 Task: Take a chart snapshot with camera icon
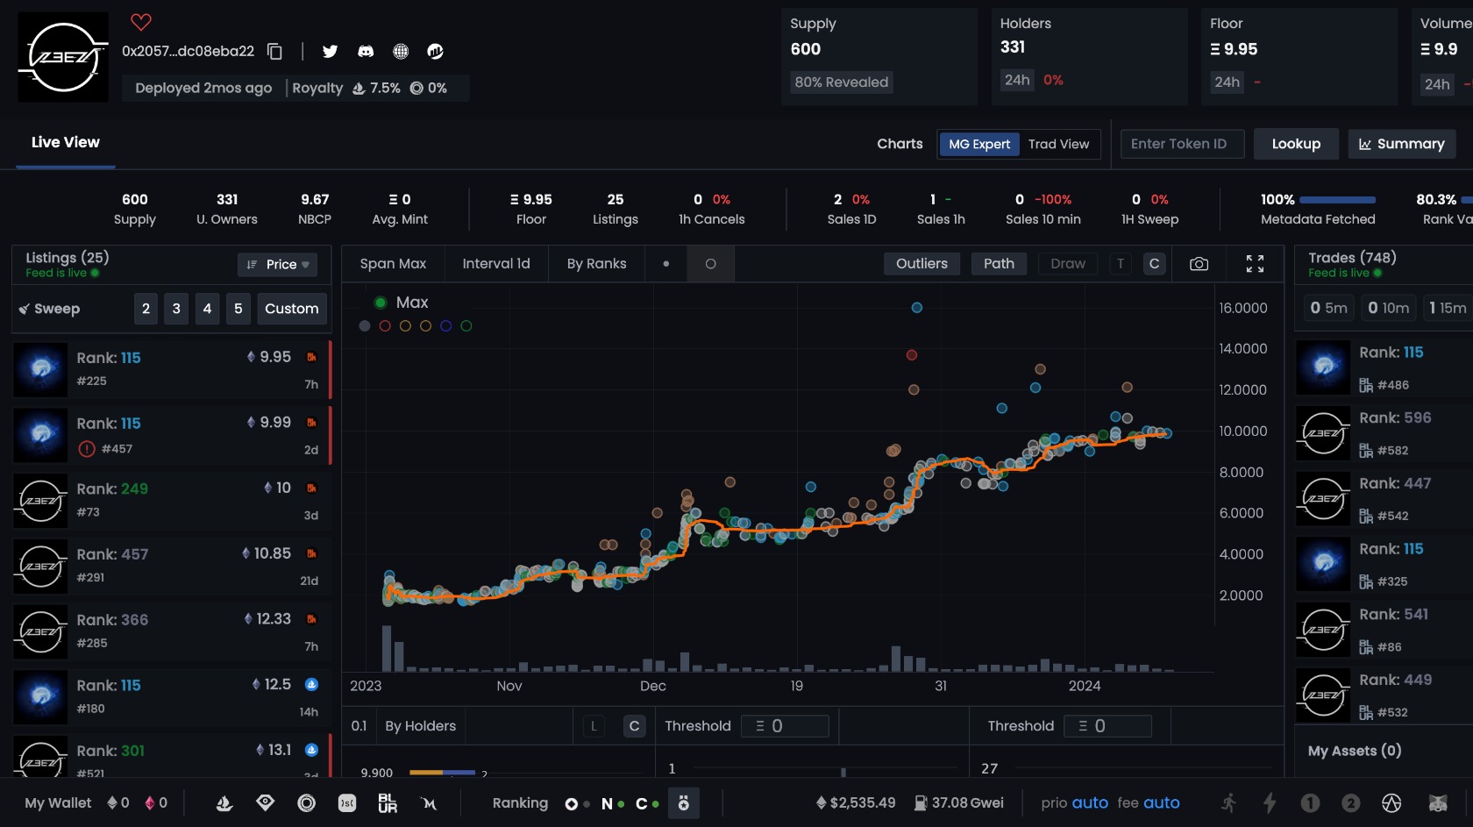point(1199,264)
